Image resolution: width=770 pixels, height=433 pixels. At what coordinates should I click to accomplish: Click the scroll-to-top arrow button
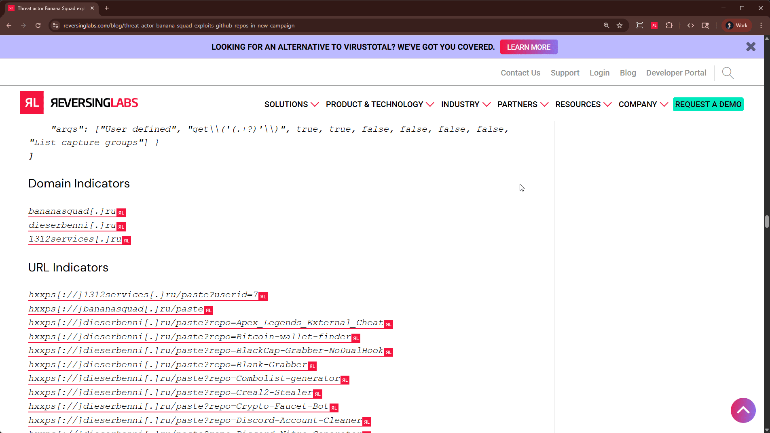(x=743, y=410)
